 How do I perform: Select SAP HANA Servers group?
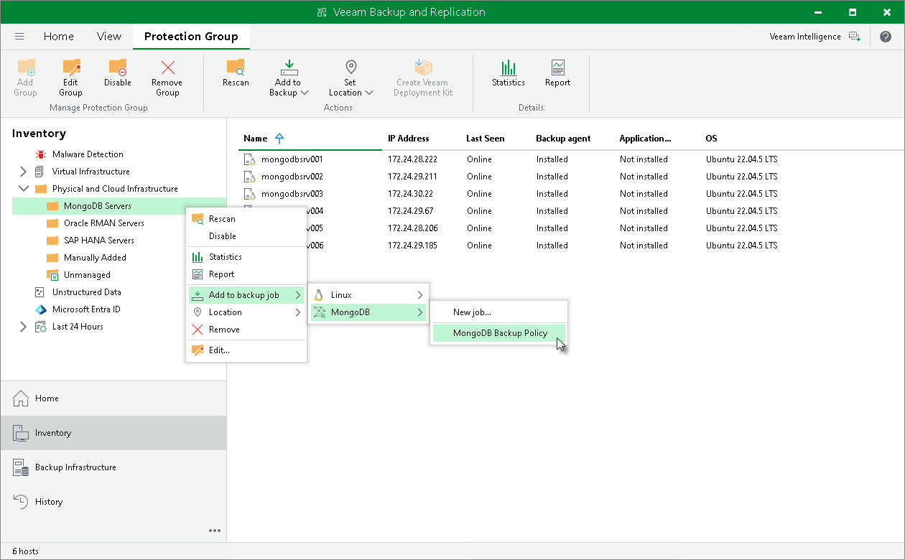pyautogui.click(x=99, y=241)
